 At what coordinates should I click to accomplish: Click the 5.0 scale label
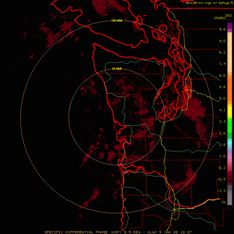coord(222,99)
